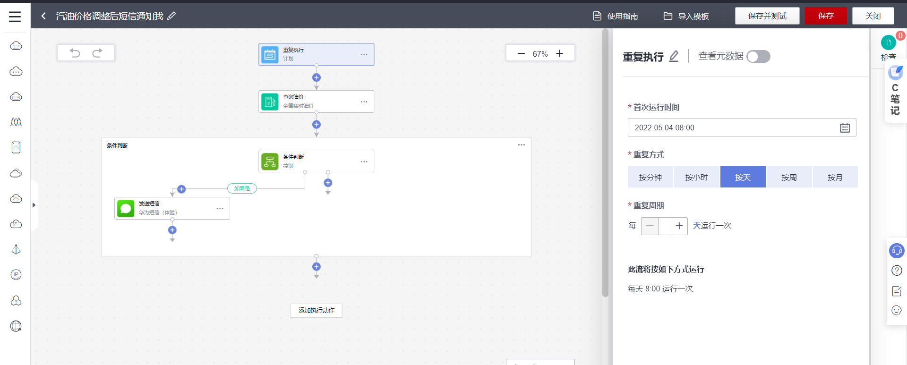Select 按周 repeat mode
The height and width of the screenshot is (365, 907).
pyautogui.click(x=789, y=177)
